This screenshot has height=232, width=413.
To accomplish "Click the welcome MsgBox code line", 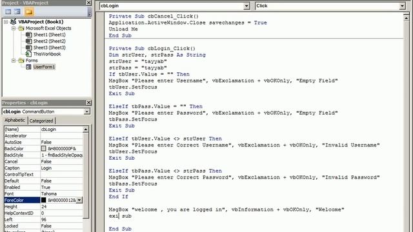I will point(227,209).
